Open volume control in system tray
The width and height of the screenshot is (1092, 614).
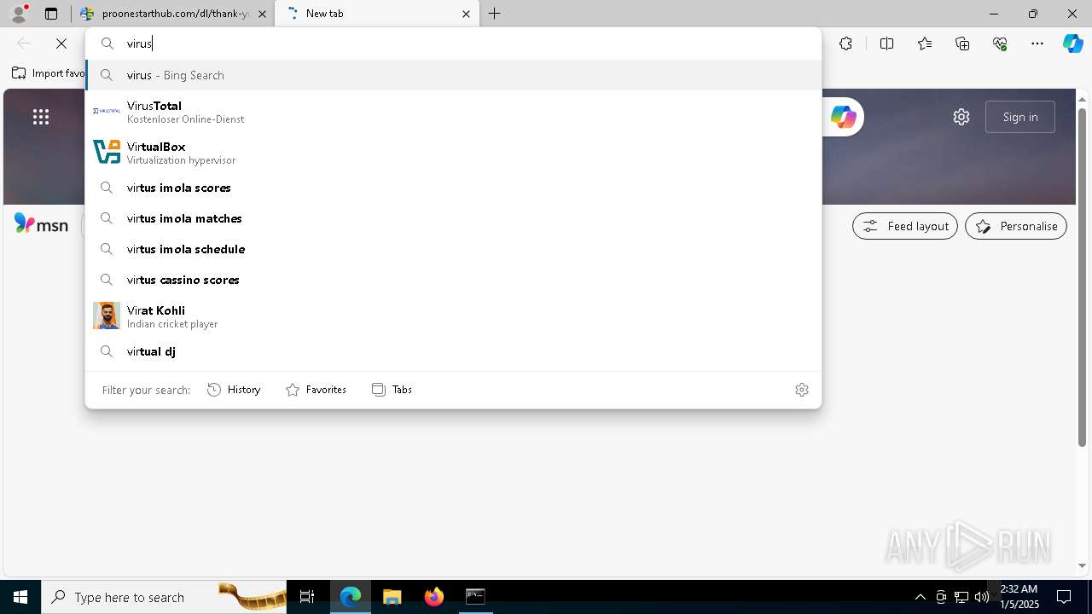(x=982, y=597)
